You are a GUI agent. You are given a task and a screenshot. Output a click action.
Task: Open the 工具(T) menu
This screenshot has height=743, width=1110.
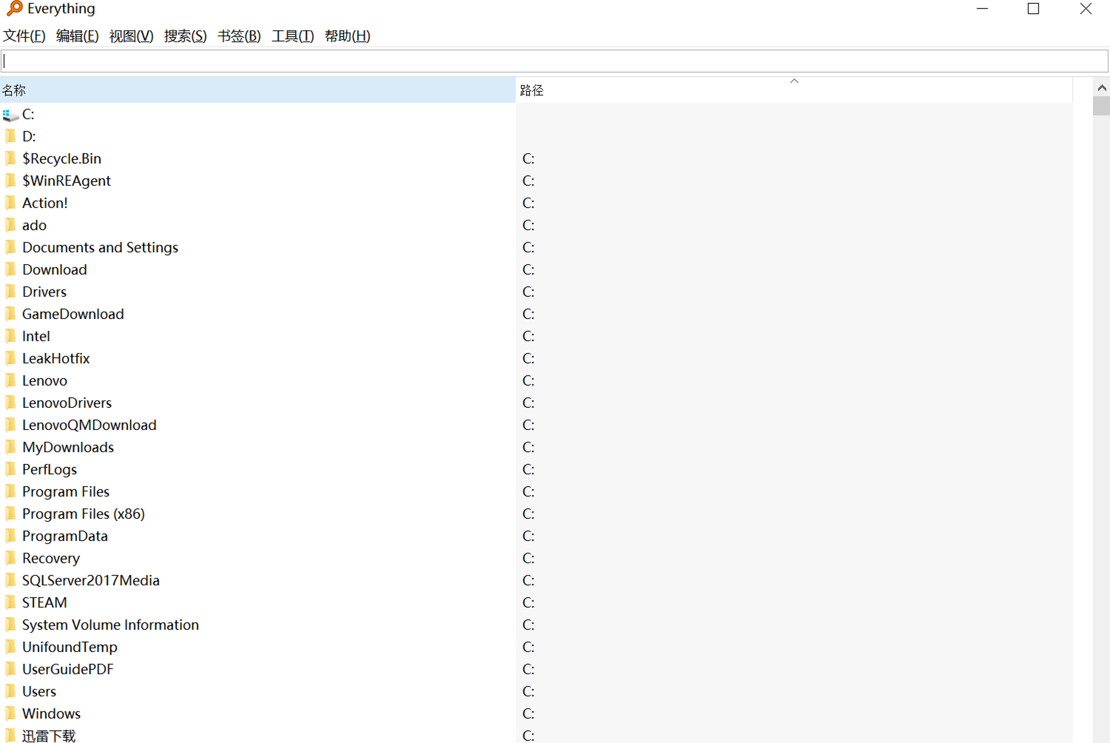(292, 36)
